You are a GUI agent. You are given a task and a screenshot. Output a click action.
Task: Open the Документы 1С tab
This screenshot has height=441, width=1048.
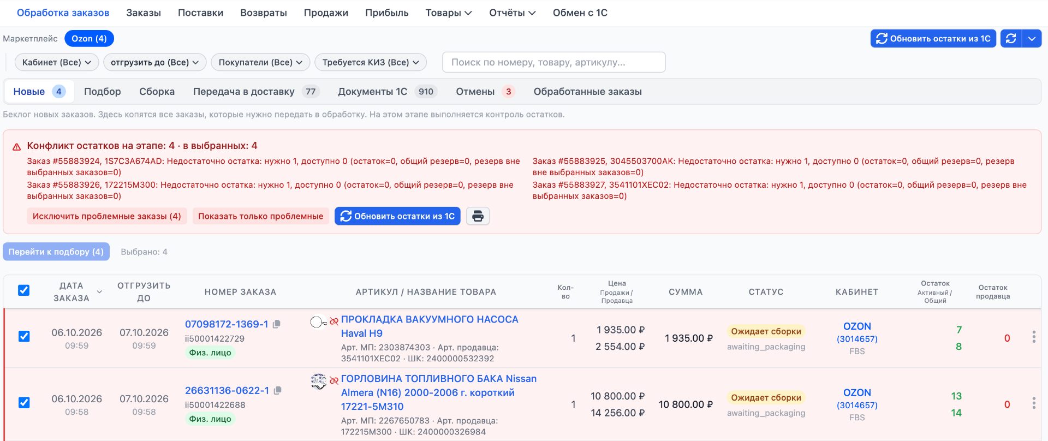point(386,92)
